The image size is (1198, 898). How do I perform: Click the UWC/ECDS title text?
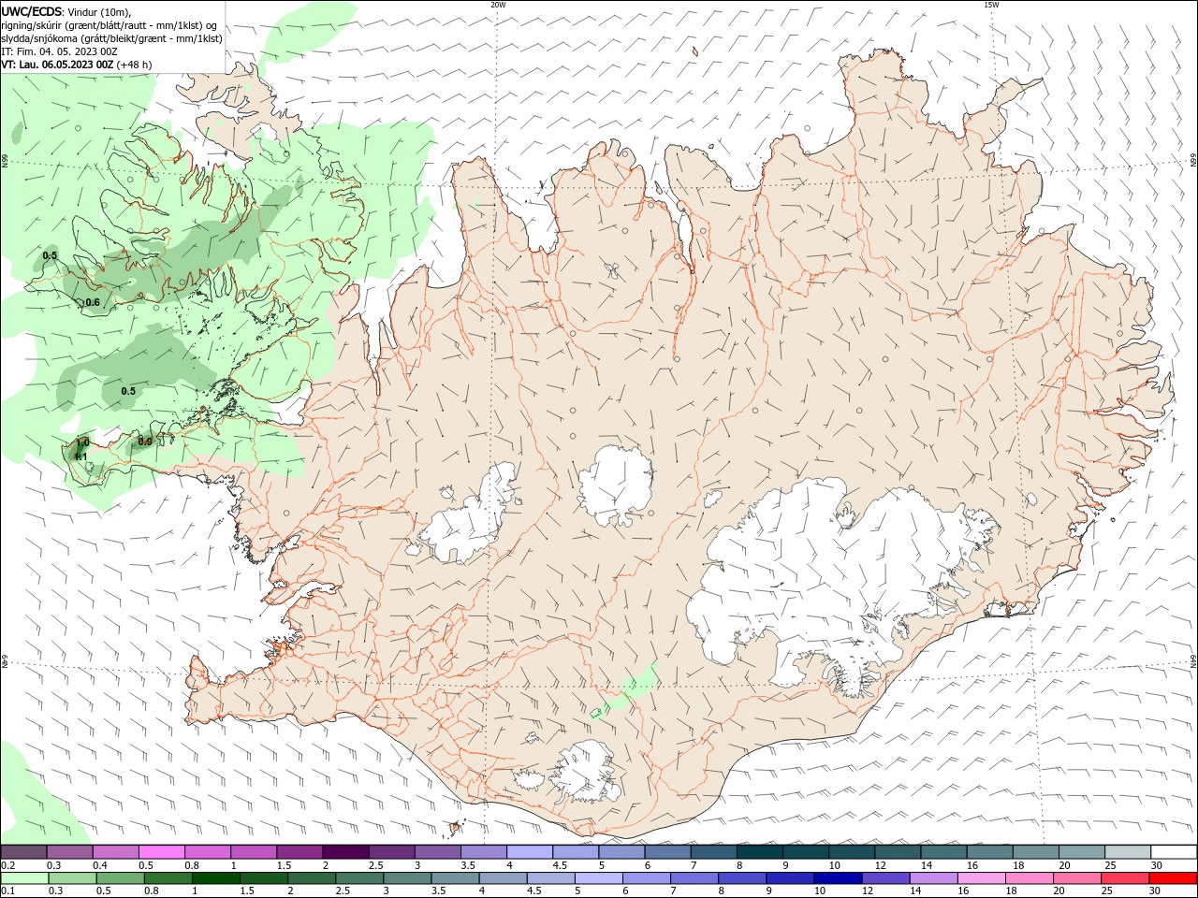(32, 11)
